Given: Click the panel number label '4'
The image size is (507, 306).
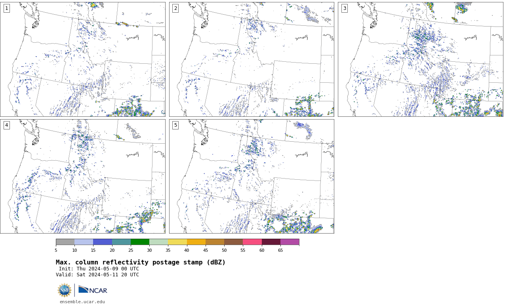Looking at the screenshot, I should click(7, 125).
